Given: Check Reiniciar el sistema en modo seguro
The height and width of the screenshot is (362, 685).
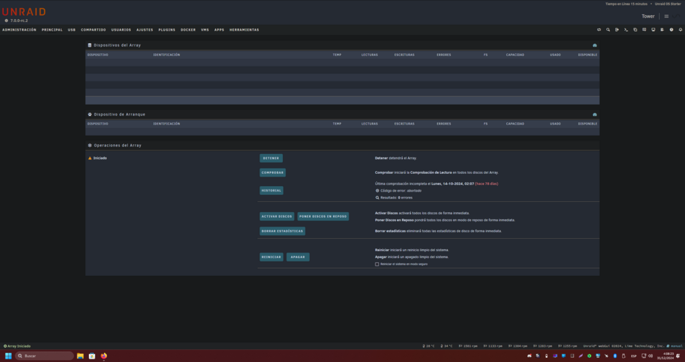Looking at the screenshot, I should (x=377, y=264).
